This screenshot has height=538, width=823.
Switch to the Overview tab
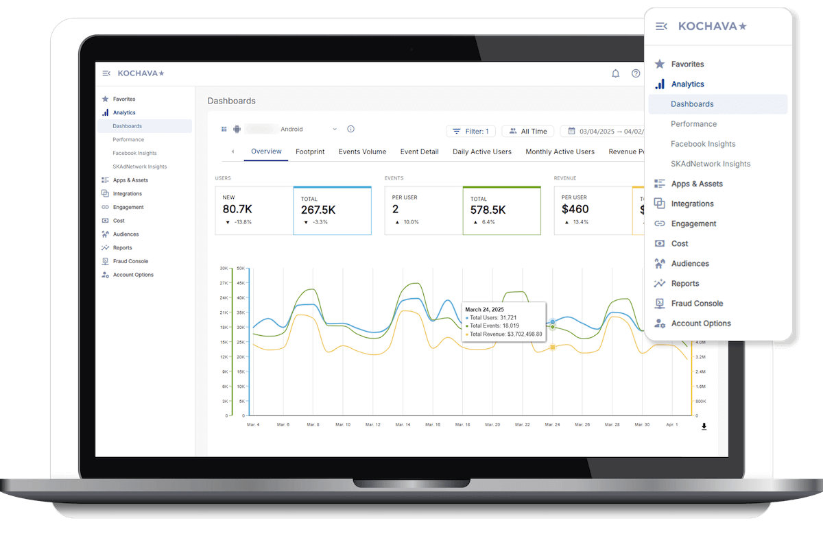click(266, 151)
